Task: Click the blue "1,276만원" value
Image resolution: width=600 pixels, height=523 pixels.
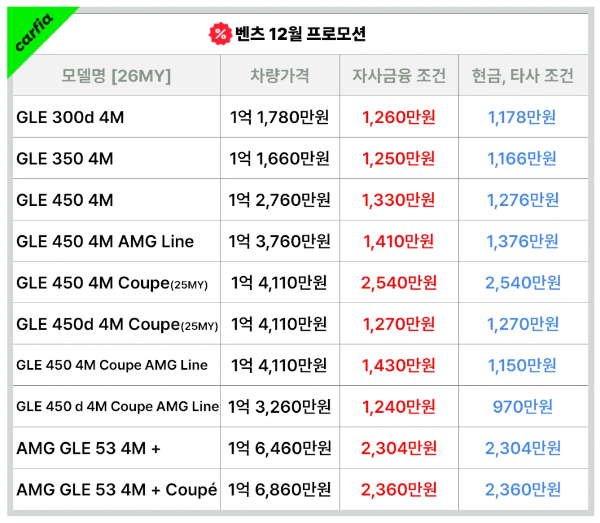Action: pyautogui.click(x=523, y=200)
